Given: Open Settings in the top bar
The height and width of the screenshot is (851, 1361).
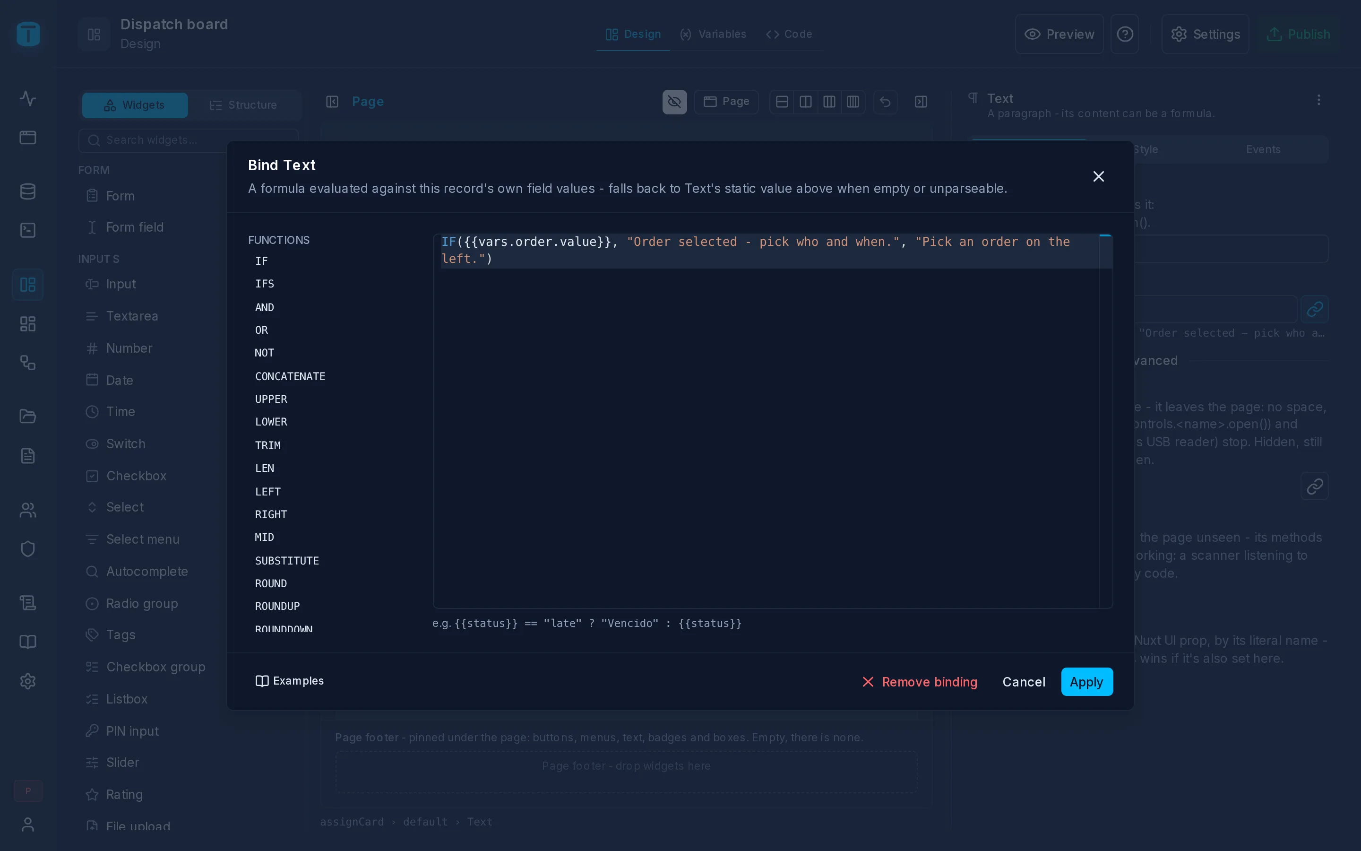Looking at the screenshot, I should [1205, 34].
